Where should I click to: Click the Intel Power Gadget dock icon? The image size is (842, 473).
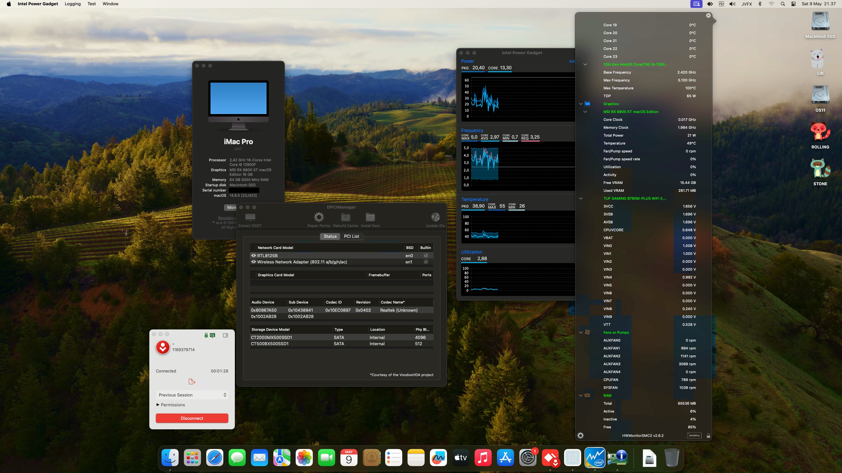coord(595,457)
